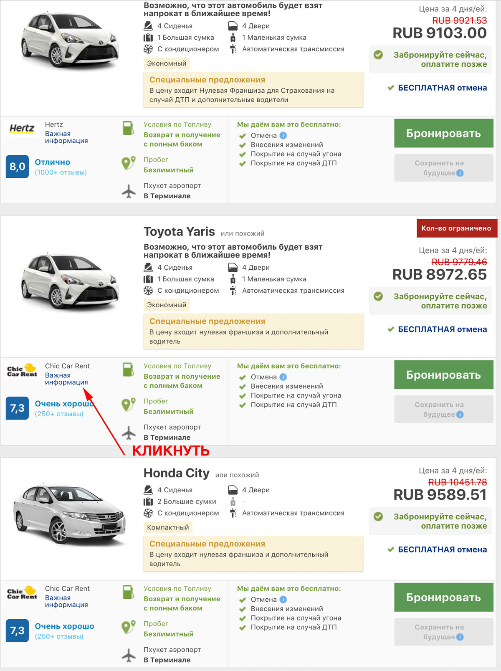
Task: Click the 8,0 rating badge for Hertz
Action: (x=17, y=167)
